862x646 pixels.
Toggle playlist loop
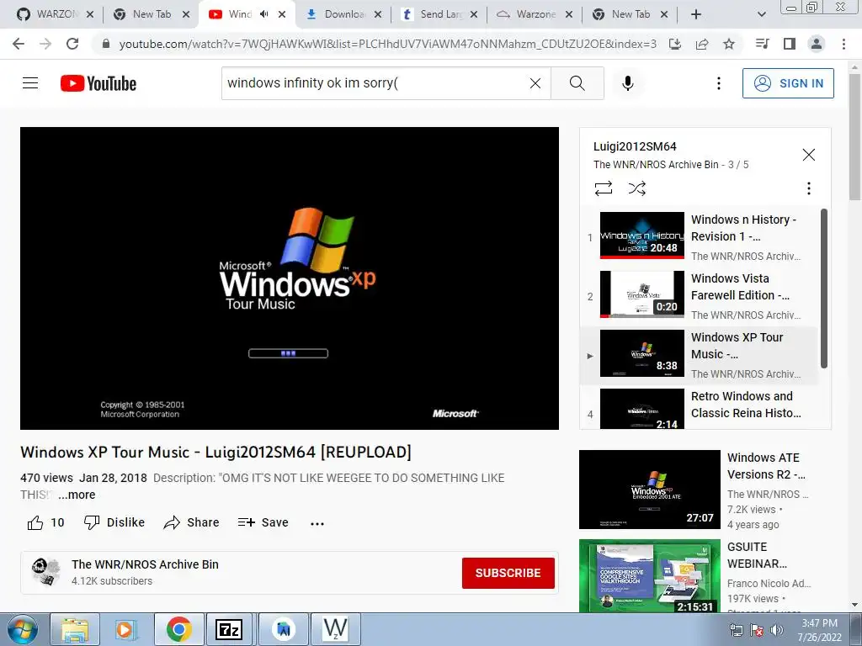pos(603,188)
